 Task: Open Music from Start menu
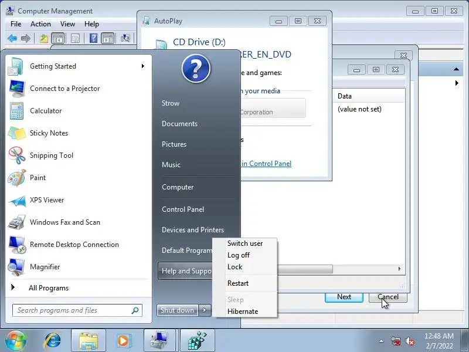171,165
